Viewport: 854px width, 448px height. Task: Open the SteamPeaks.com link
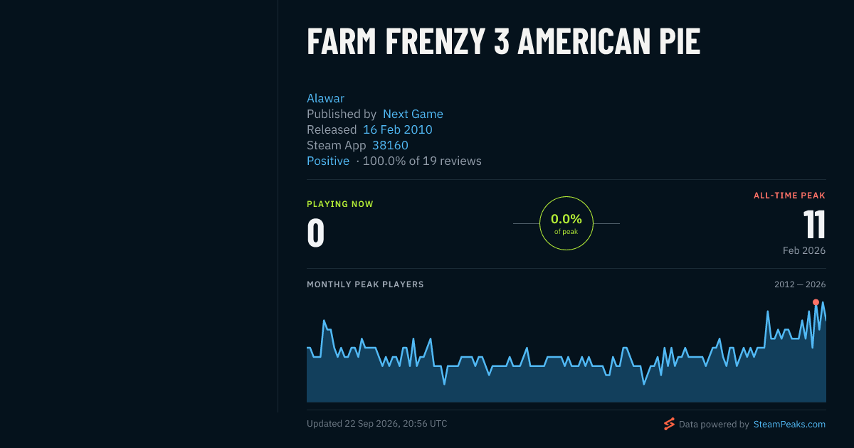coord(789,424)
